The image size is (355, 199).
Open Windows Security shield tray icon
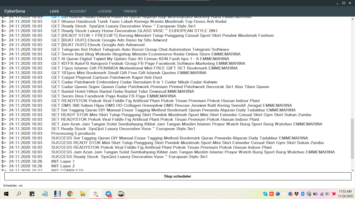click(309, 194)
